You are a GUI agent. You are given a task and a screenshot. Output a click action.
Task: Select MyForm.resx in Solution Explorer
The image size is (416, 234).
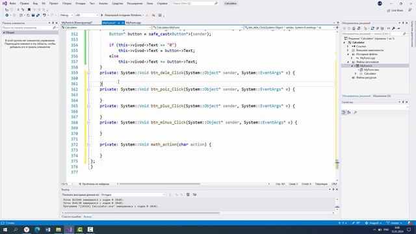click(371, 70)
